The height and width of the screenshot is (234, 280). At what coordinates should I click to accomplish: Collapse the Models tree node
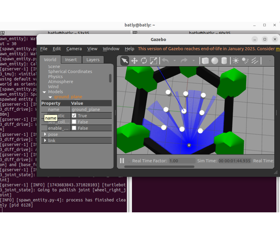click(44, 92)
